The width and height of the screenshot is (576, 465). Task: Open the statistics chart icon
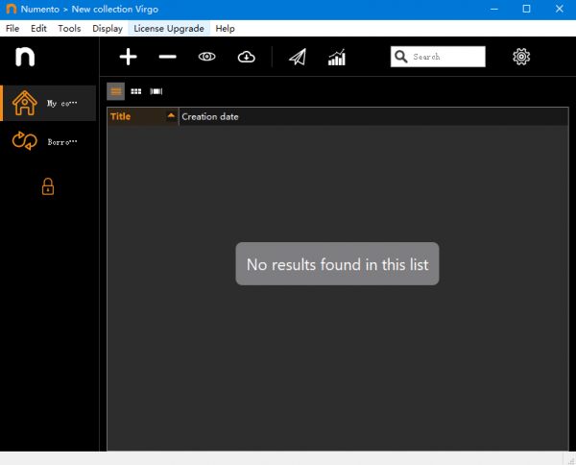click(337, 58)
